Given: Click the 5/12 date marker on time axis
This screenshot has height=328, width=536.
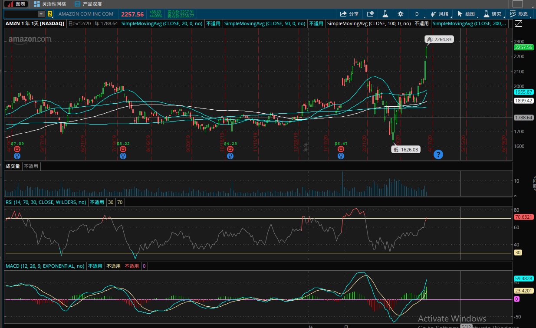Looking at the screenshot, I should click(x=466, y=326).
